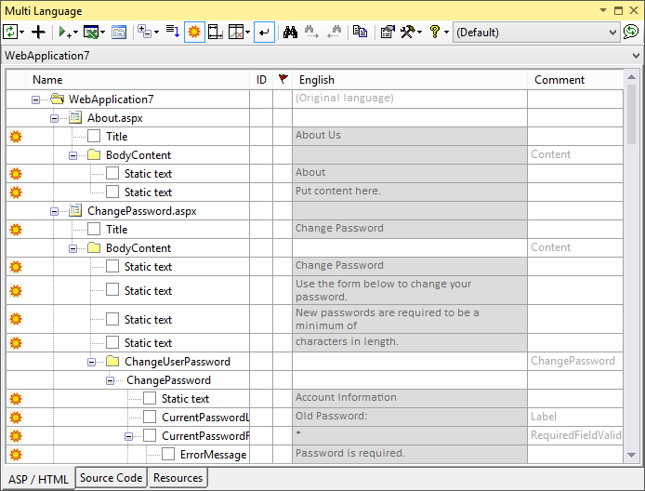This screenshot has width=645, height=491.
Task: Click the English column header
Action: [409, 80]
